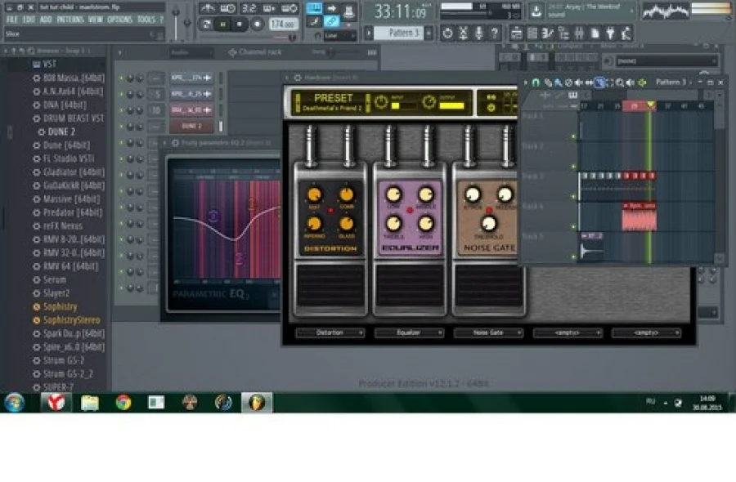Image resolution: width=736 pixels, height=482 pixels.
Task: Open the Noise Gate effect slot dropdown
Action: coord(488,332)
